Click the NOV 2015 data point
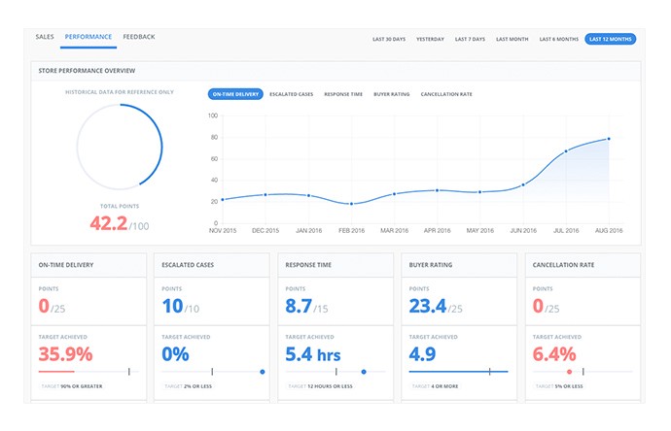This screenshot has width=671, height=431. coord(223,199)
